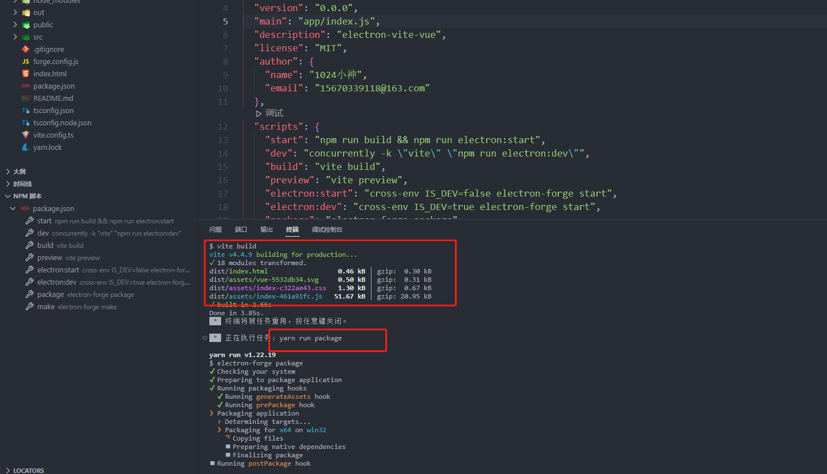Click the npm icon next to package.json under NPM 脚本
The height and width of the screenshot is (474, 827).
(x=25, y=208)
